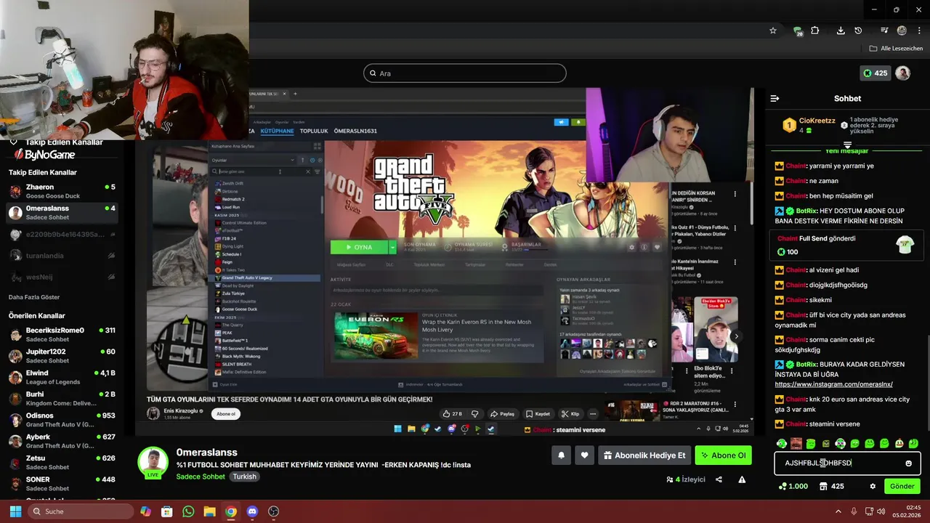Click the 425 kicks balance badge
930x523 pixels.
point(875,73)
